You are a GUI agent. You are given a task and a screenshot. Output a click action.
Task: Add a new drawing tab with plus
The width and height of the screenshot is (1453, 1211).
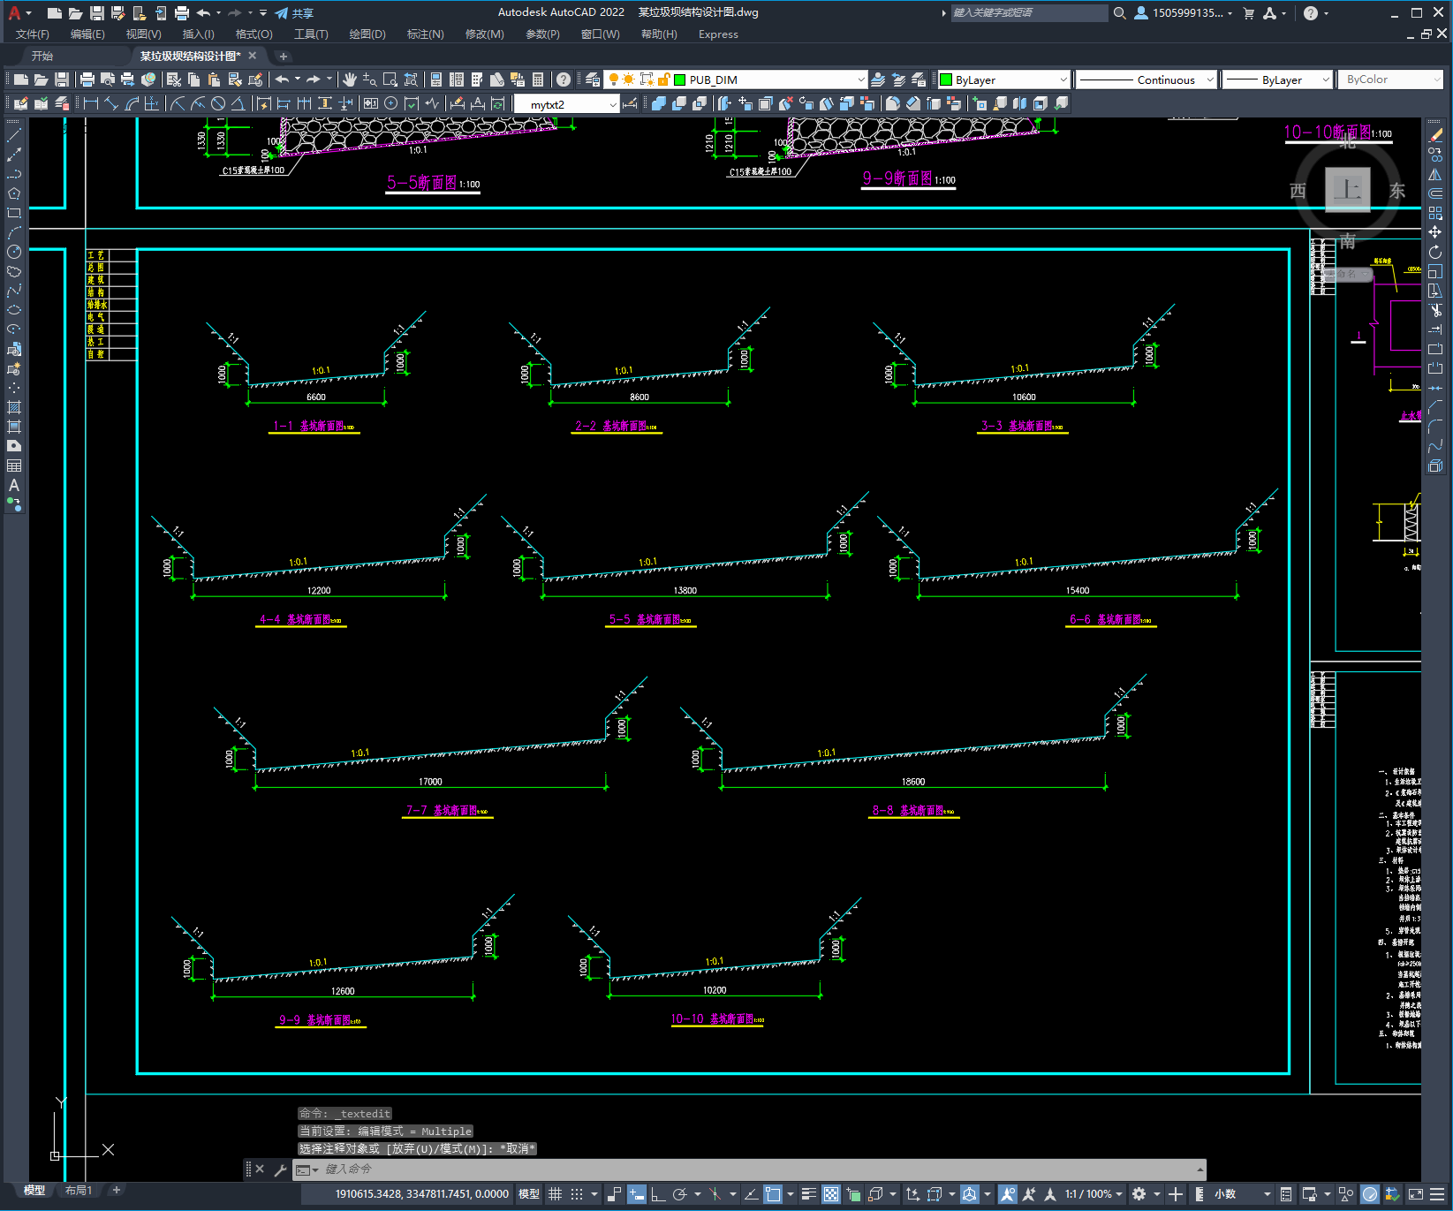tap(284, 57)
